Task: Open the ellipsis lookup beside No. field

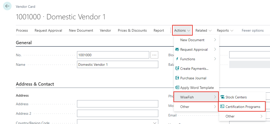Action: pos(154,55)
